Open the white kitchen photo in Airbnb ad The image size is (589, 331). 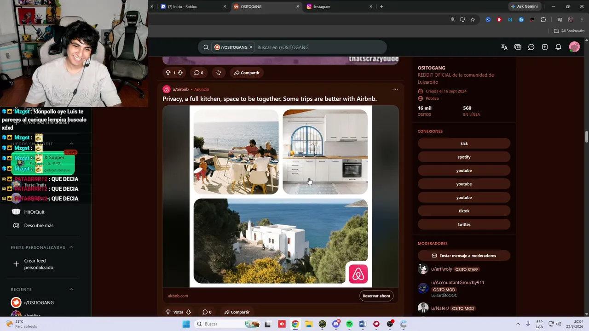(x=325, y=152)
